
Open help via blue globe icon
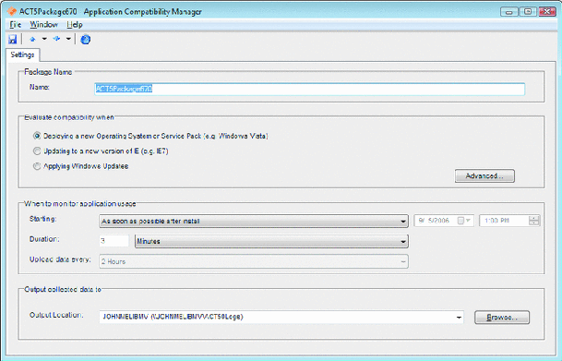click(x=85, y=39)
